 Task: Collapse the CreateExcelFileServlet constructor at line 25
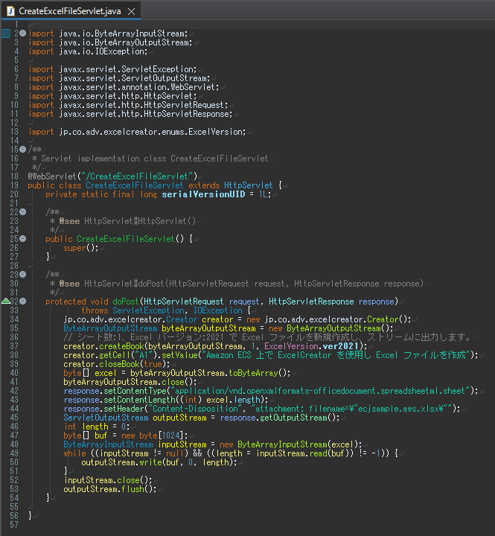pos(22,239)
